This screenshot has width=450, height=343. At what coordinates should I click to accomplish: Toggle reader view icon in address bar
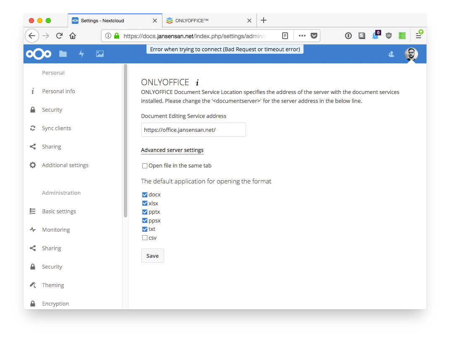[285, 36]
